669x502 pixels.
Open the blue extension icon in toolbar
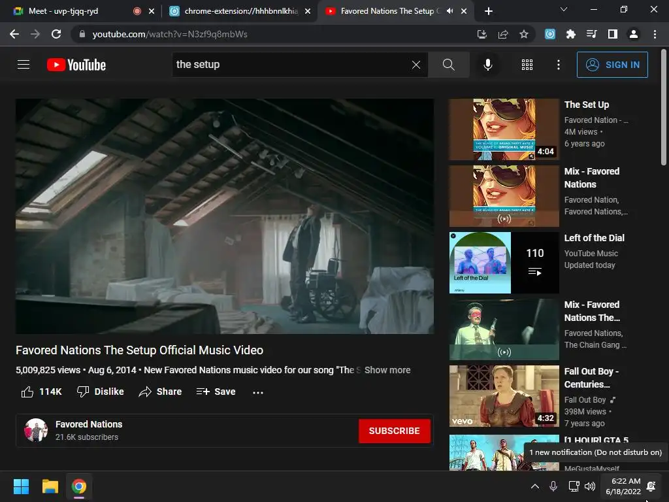550,34
